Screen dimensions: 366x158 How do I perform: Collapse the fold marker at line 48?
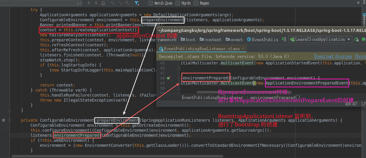(x=179, y=78)
